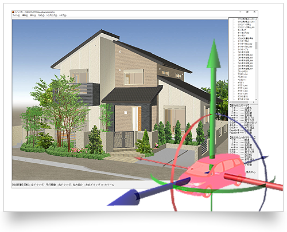Select the フルーツボウル item in the parts list
287x232 pixels.
point(243,72)
